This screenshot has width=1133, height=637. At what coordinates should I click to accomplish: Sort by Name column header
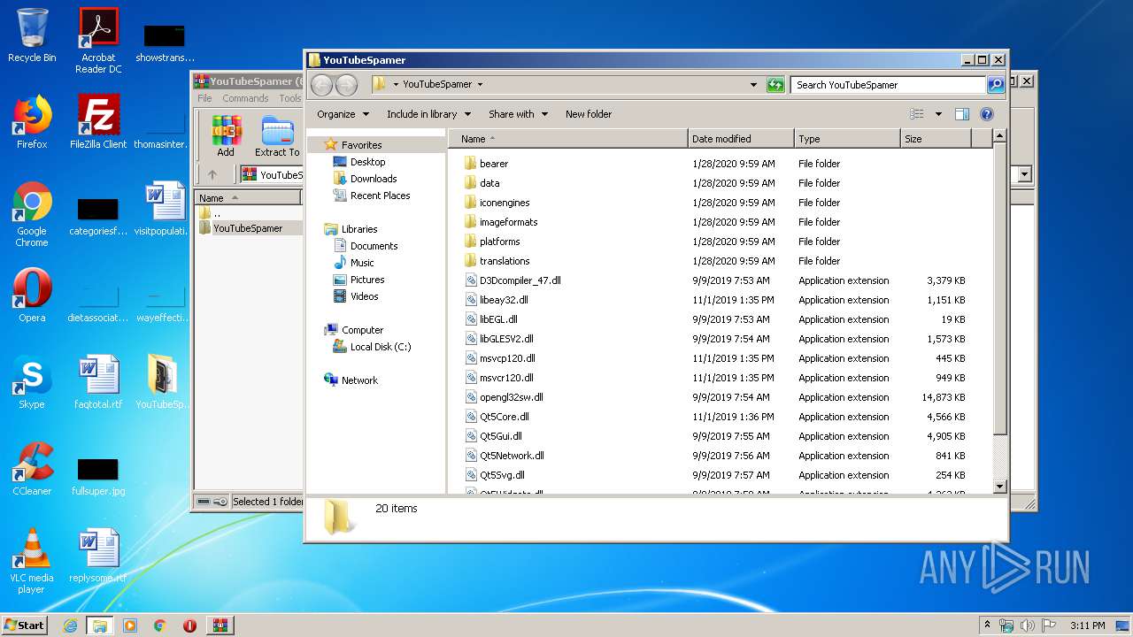pos(567,139)
